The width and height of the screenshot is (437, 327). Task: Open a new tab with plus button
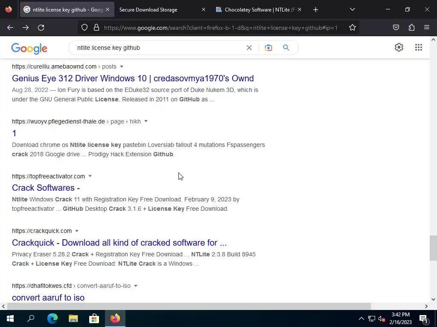coord(315,10)
